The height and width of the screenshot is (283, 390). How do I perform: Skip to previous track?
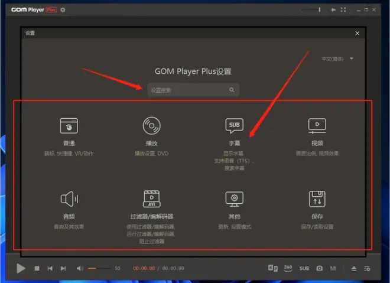point(50,268)
